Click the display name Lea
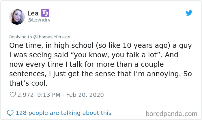202x120 pixels. point(33,13)
